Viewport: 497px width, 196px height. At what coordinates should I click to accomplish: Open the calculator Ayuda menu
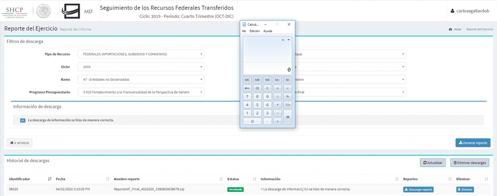[268, 31]
